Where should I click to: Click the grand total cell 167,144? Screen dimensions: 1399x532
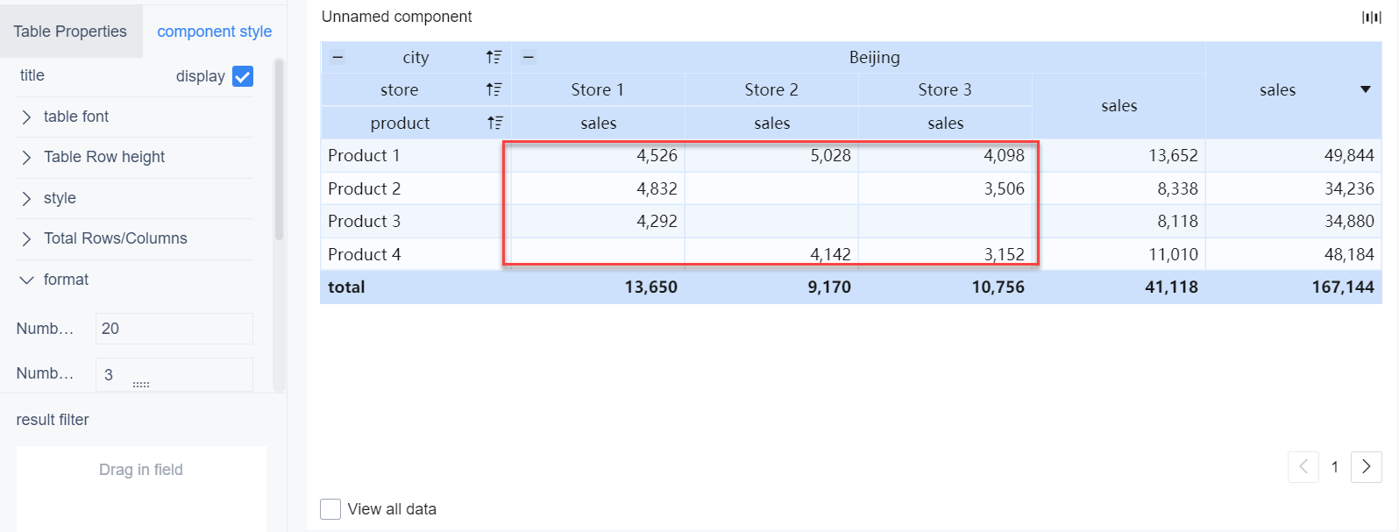1294,287
